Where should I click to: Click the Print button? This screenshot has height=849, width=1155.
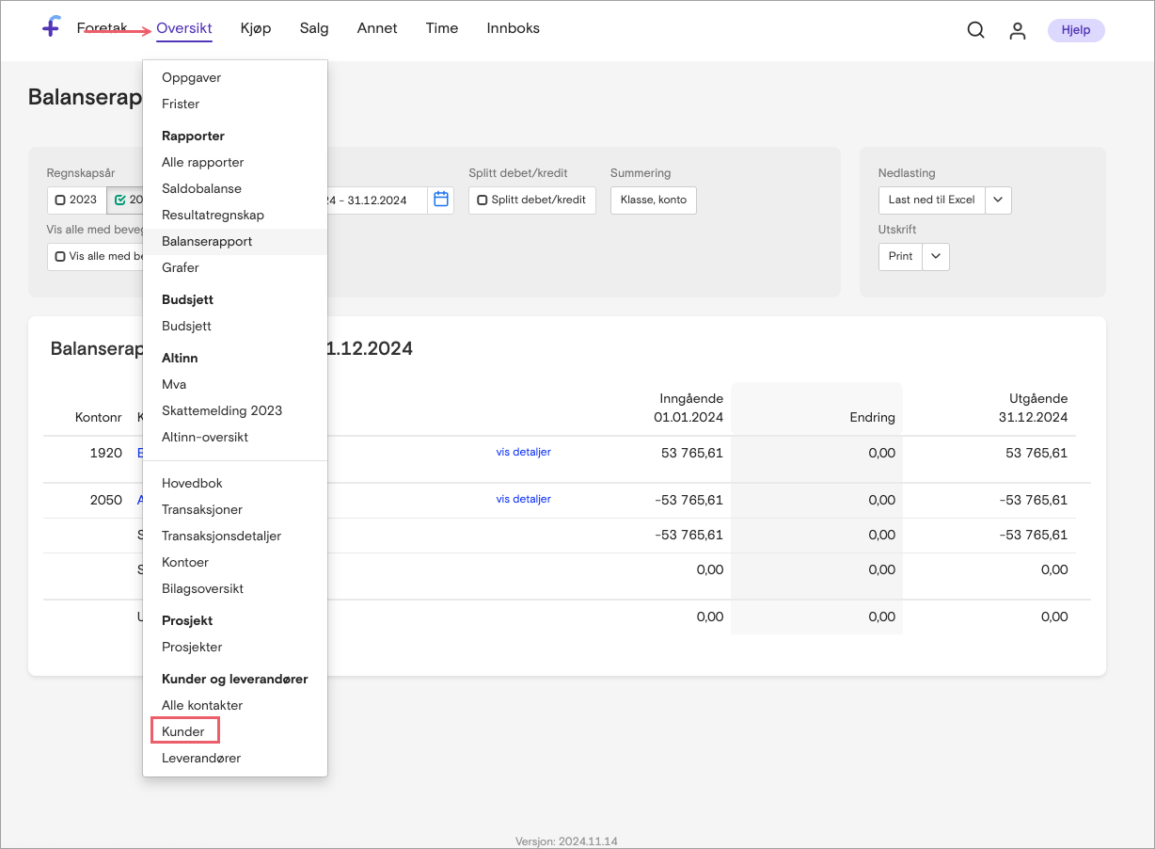point(901,256)
